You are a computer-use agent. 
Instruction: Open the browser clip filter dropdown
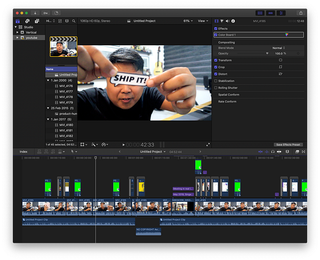click(x=51, y=21)
